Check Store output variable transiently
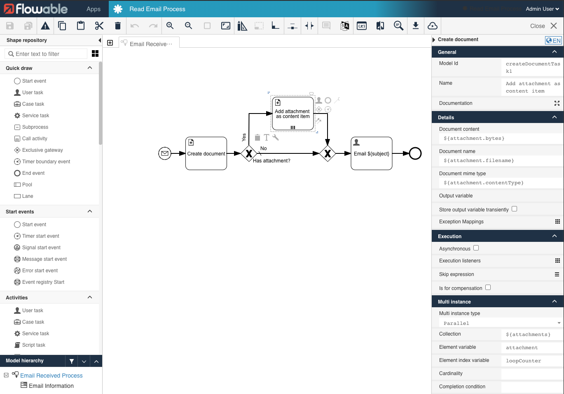Screen dimensions: 564x394 coord(514,209)
